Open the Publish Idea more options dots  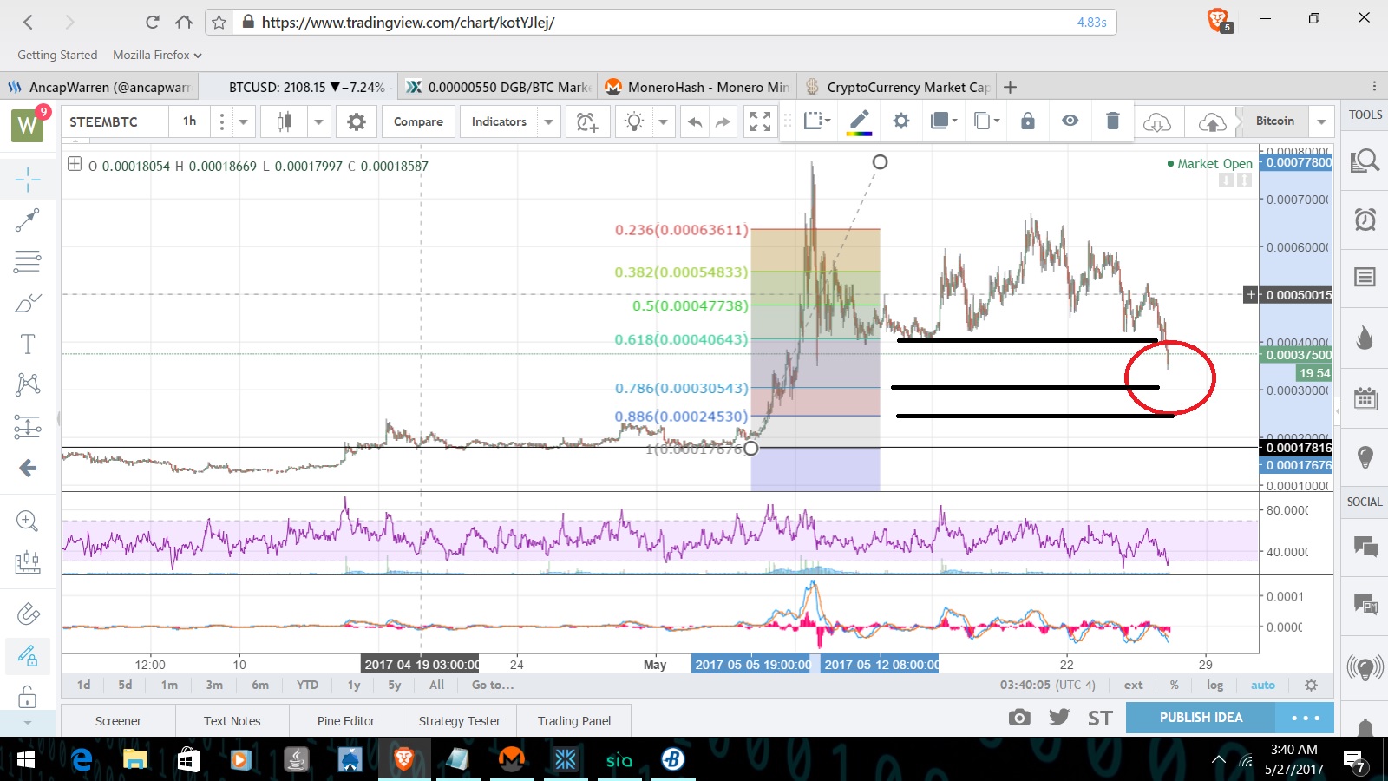coord(1305,718)
